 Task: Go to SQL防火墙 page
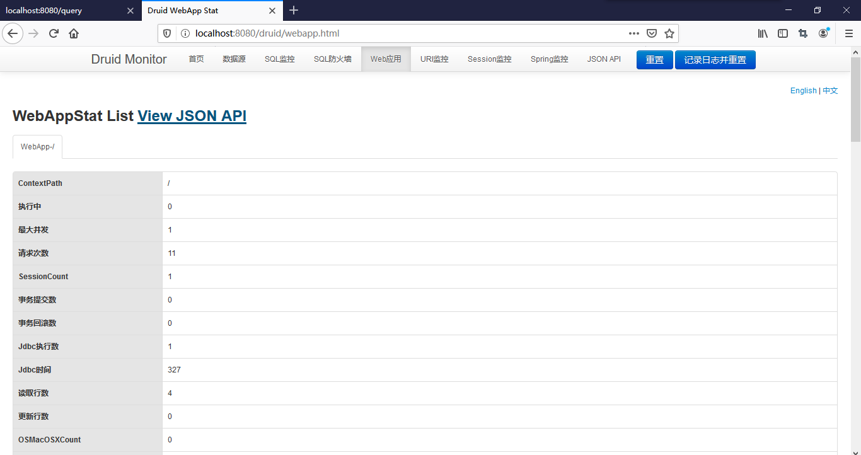tap(333, 59)
